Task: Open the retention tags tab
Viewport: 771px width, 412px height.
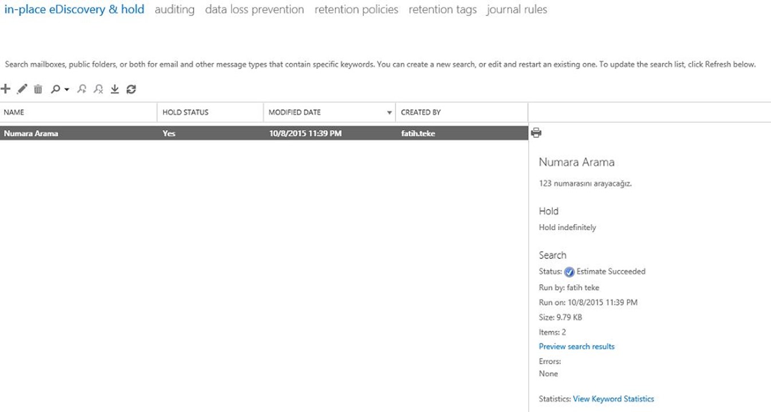Action: pyautogui.click(x=443, y=9)
